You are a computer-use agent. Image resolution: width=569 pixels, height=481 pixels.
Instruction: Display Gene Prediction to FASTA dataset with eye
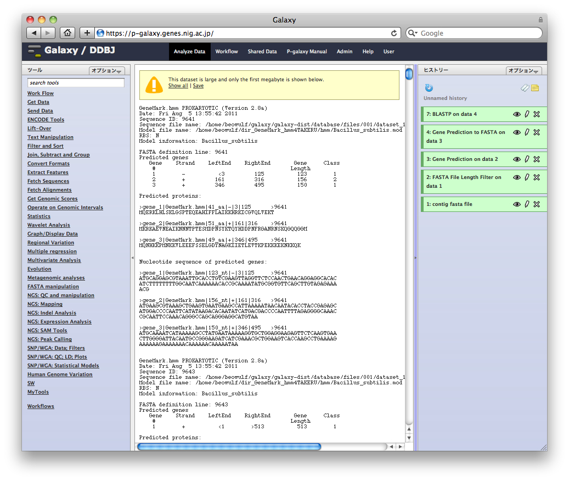click(516, 132)
